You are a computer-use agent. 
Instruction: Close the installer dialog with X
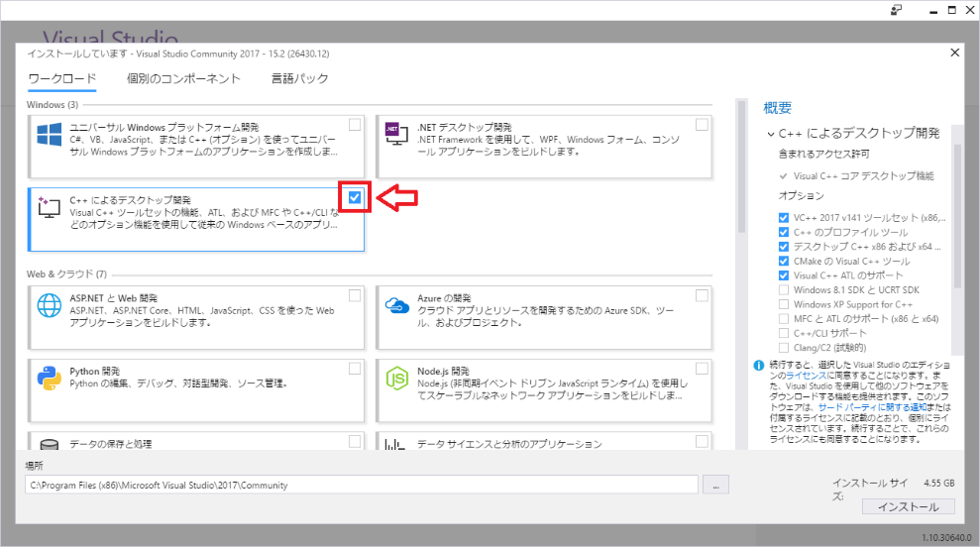[x=954, y=53]
